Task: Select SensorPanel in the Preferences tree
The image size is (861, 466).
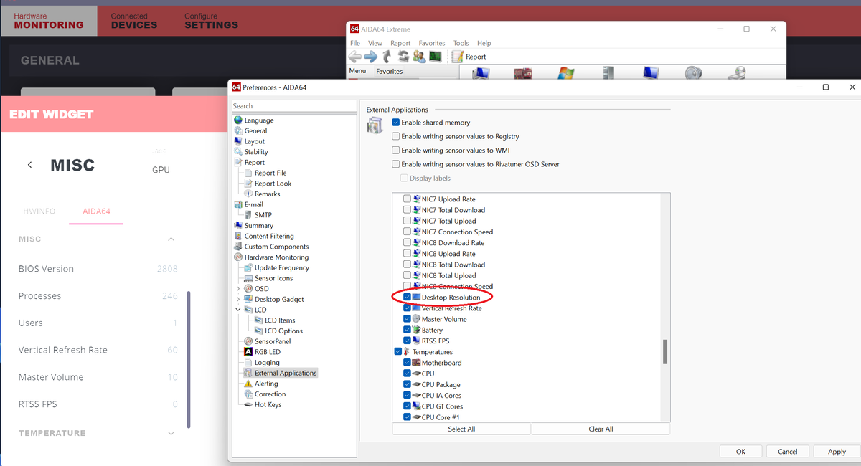Action: point(272,341)
